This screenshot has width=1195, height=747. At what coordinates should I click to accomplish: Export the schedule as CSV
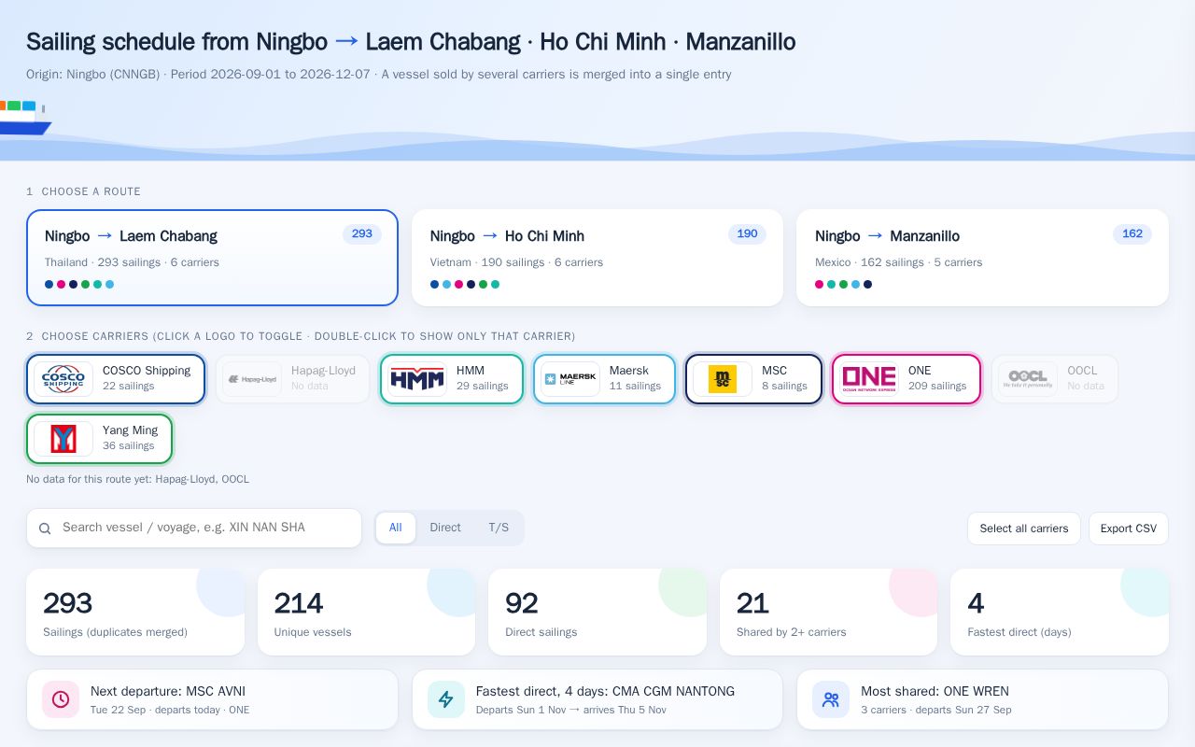[1129, 529]
